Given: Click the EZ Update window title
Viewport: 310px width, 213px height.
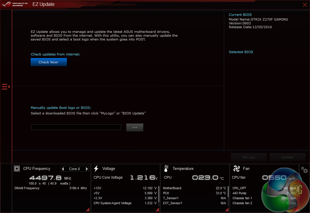Looking at the screenshot, I should pos(43,4).
